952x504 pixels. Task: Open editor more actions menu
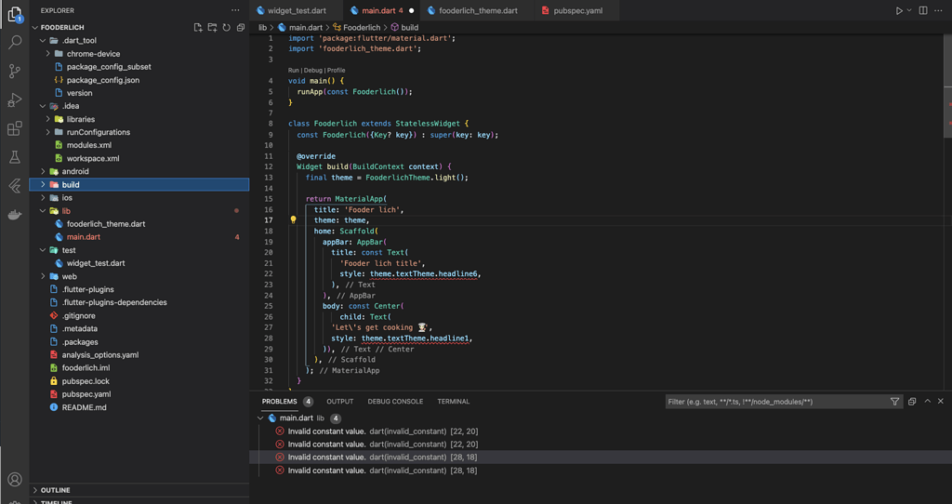(x=941, y=10)
